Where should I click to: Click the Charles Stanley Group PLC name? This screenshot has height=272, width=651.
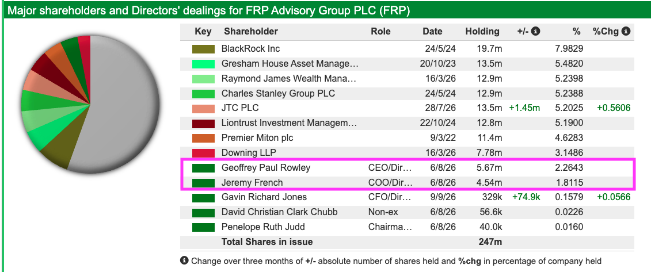pyautogui.click(x=278, y=93)
